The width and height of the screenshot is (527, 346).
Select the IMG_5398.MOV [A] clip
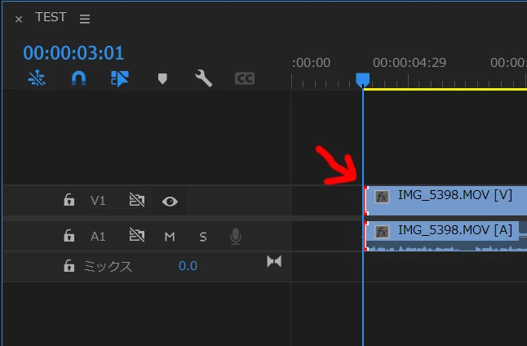(445, 236)
